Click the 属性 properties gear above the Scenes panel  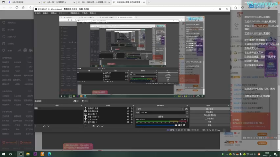point(76,101)
